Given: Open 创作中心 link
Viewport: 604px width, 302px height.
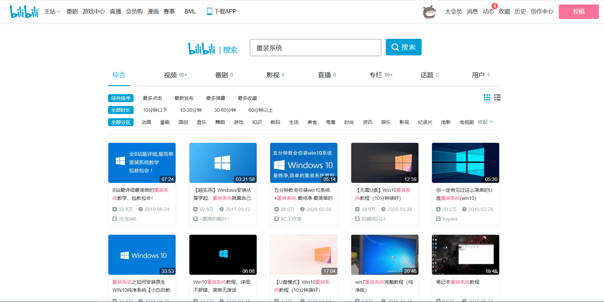Looking at the screenshot, I should [x=542, y=12].
